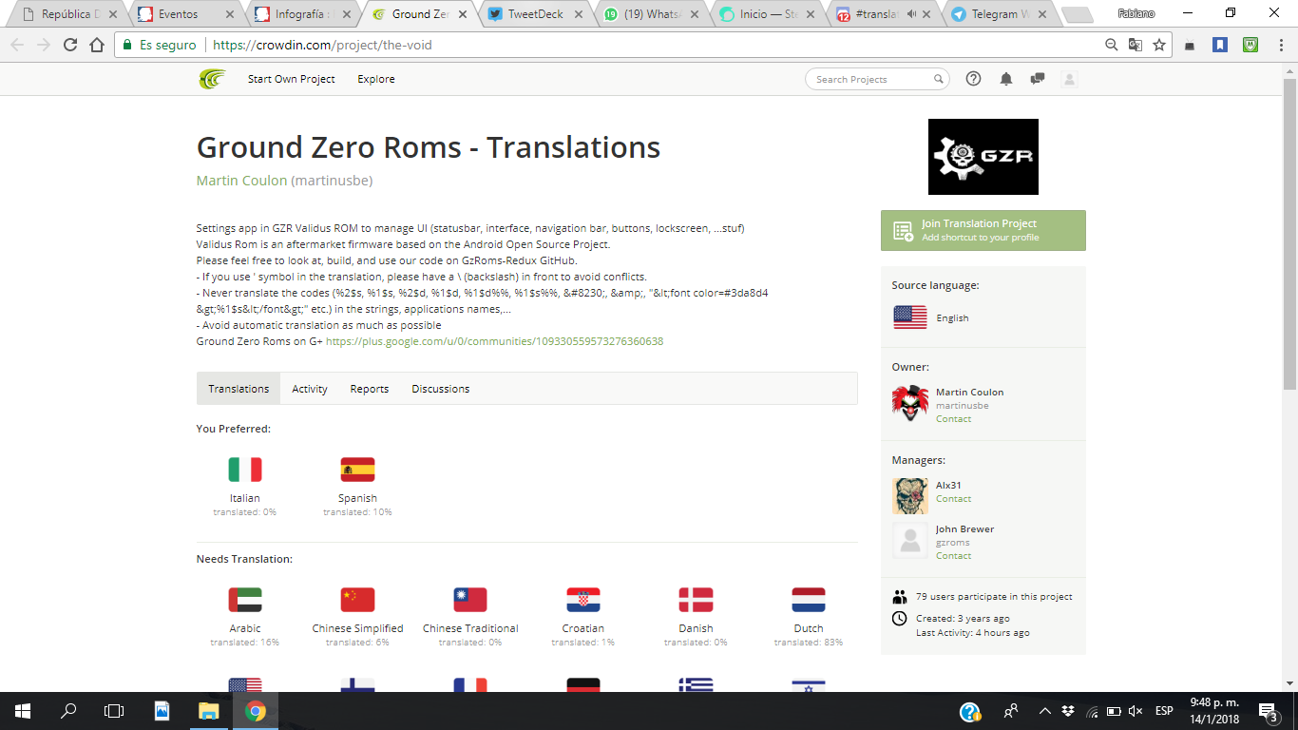The width and height of the screenshot is (1298, 730).
Task: Open the Start Own Project menu item
Action: pos(292,79)
